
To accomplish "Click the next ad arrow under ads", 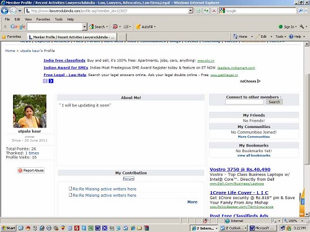I will point(51,81).
